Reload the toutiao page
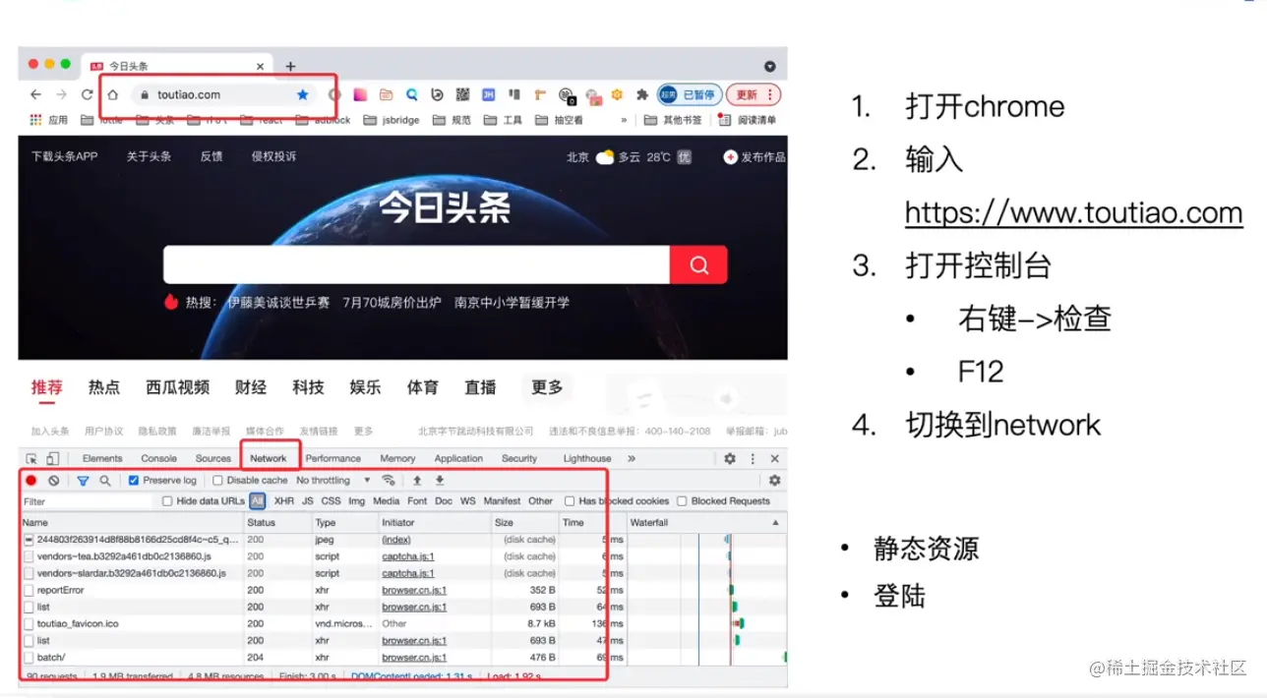The height and width of the screenshot is (698, 1267). pyautogui.click(x=87, y=94)
